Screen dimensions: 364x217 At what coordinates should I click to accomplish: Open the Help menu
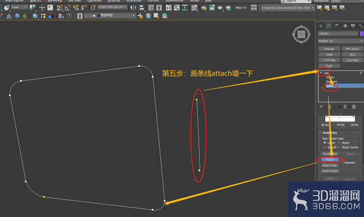[208, 1]
